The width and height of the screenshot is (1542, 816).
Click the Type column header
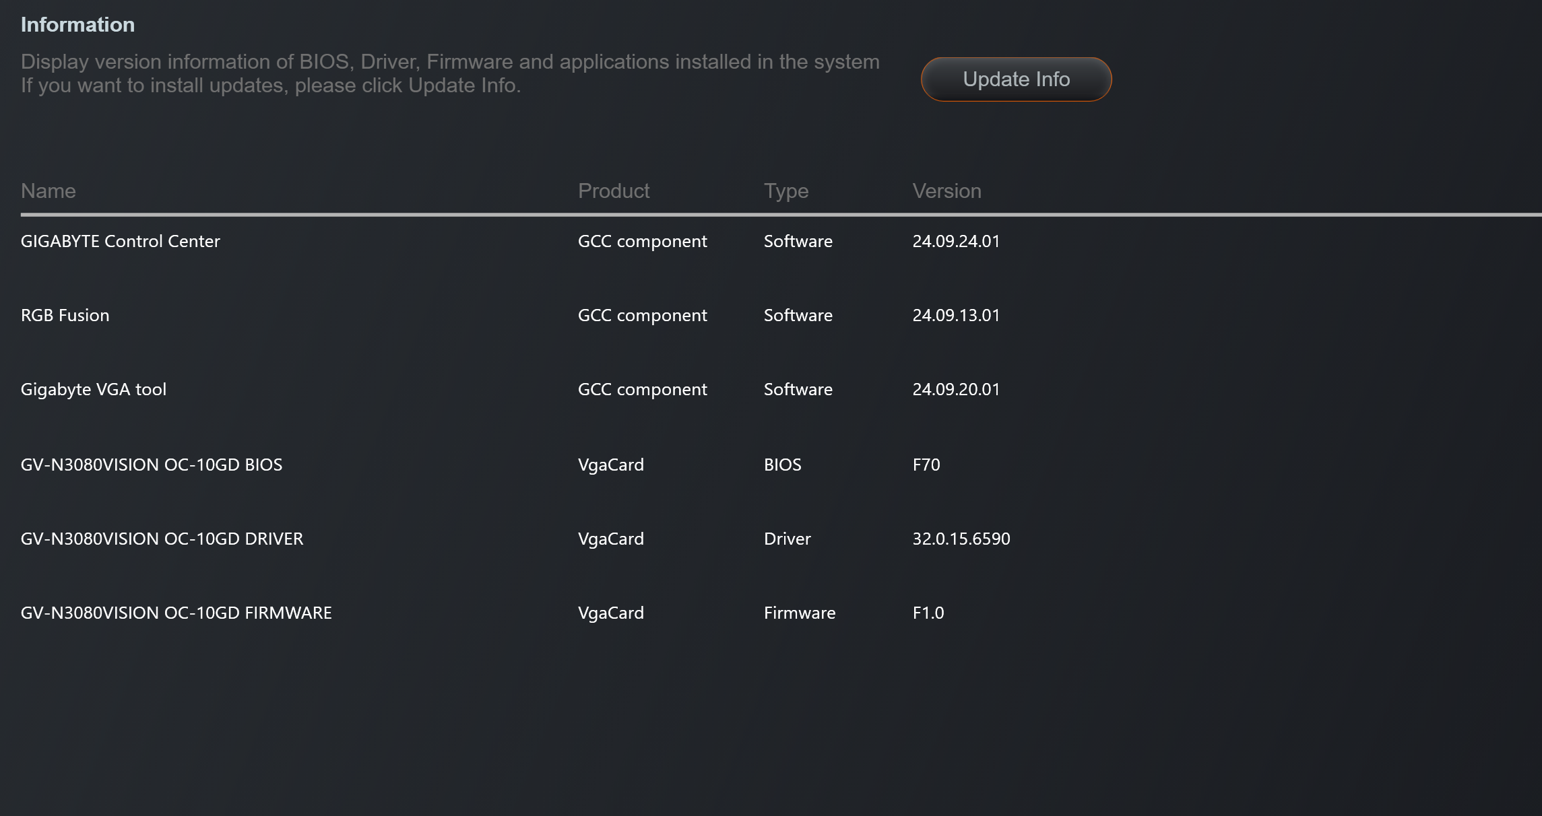pyautogui.click(x=786, y=191)
